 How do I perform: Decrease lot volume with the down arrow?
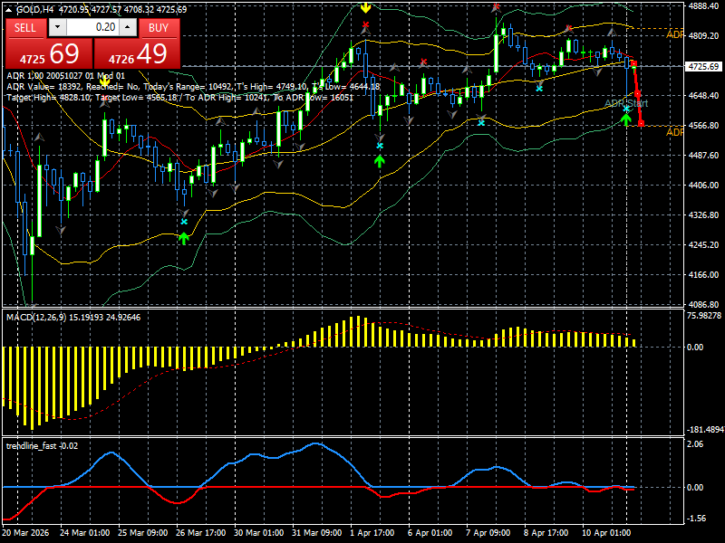[x=57, y=27]
